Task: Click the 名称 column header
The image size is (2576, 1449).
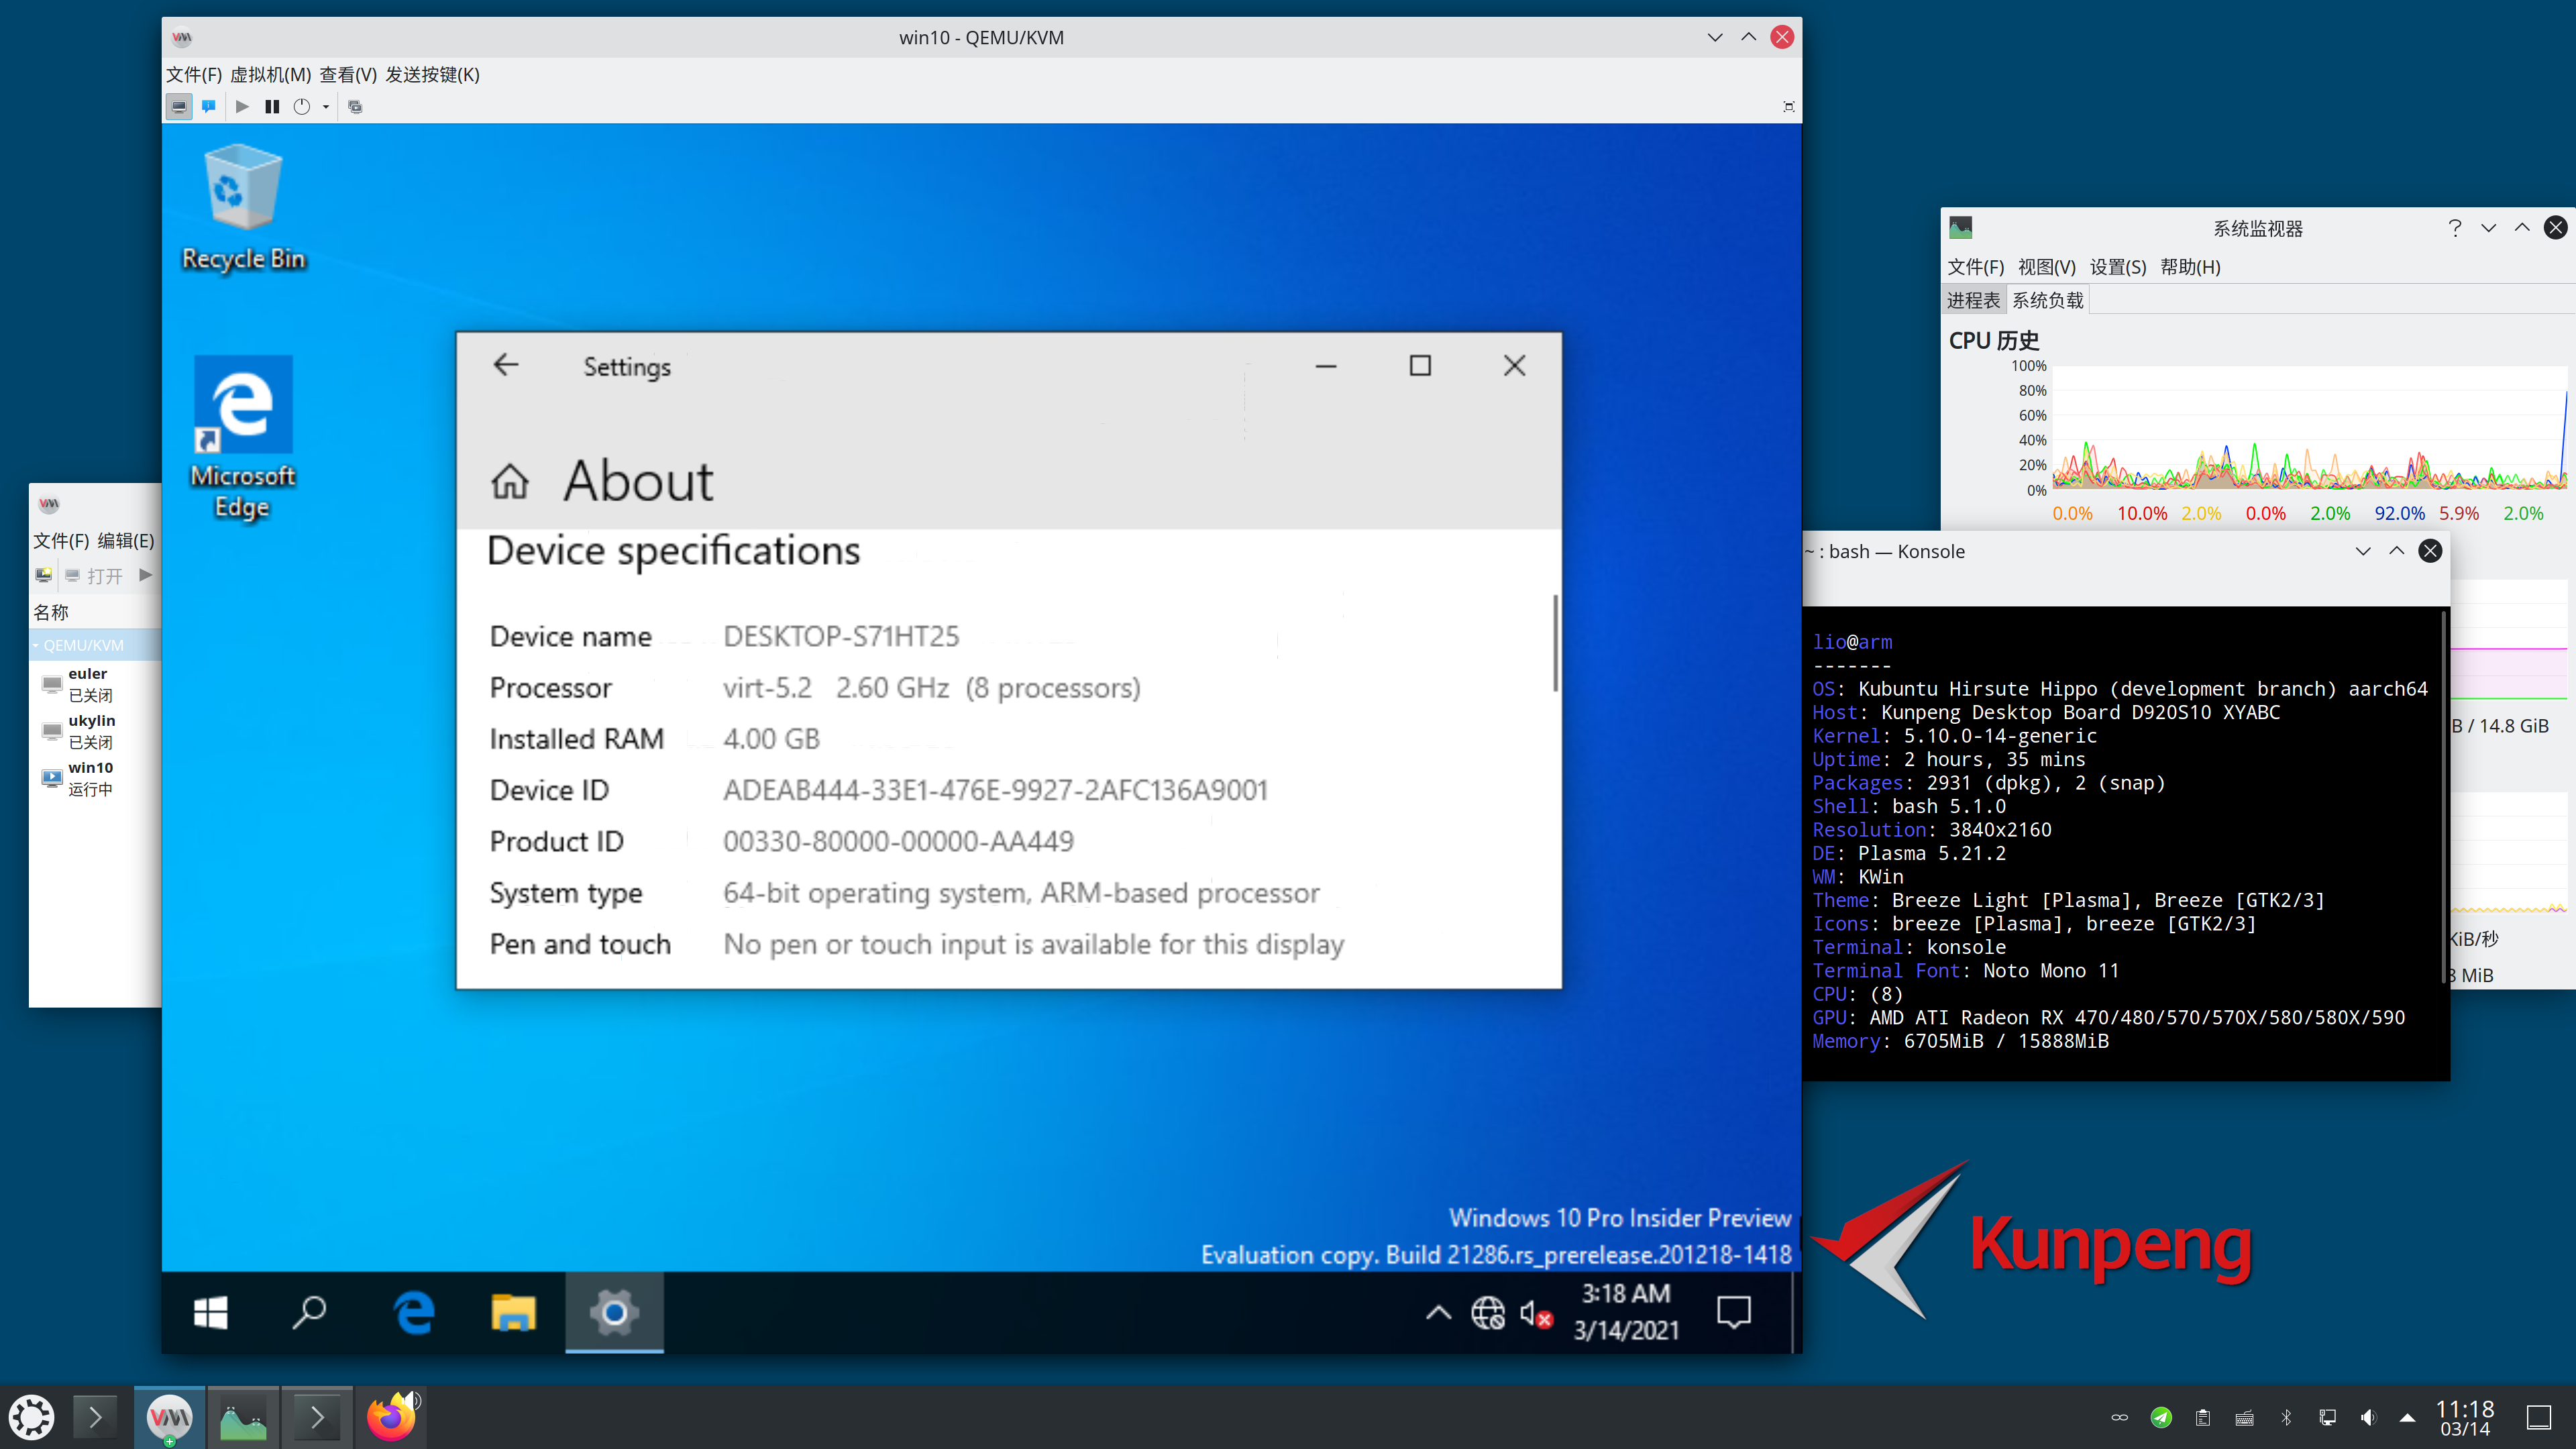Action: 51,612
